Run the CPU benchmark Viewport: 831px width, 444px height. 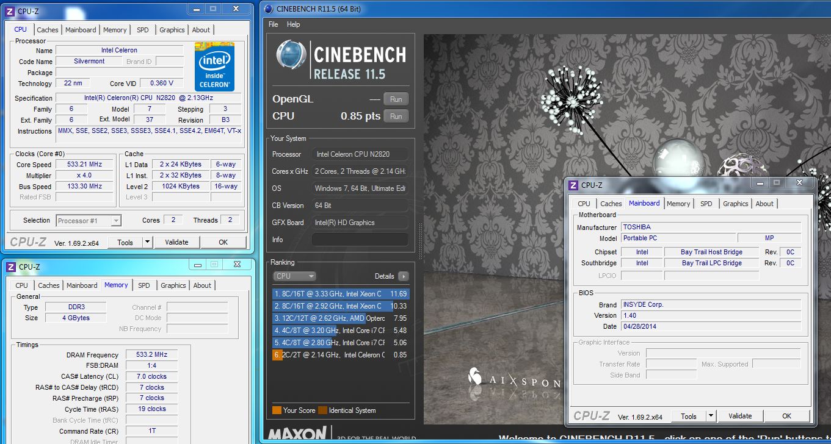pyautogui.click(x=396, y=116)
